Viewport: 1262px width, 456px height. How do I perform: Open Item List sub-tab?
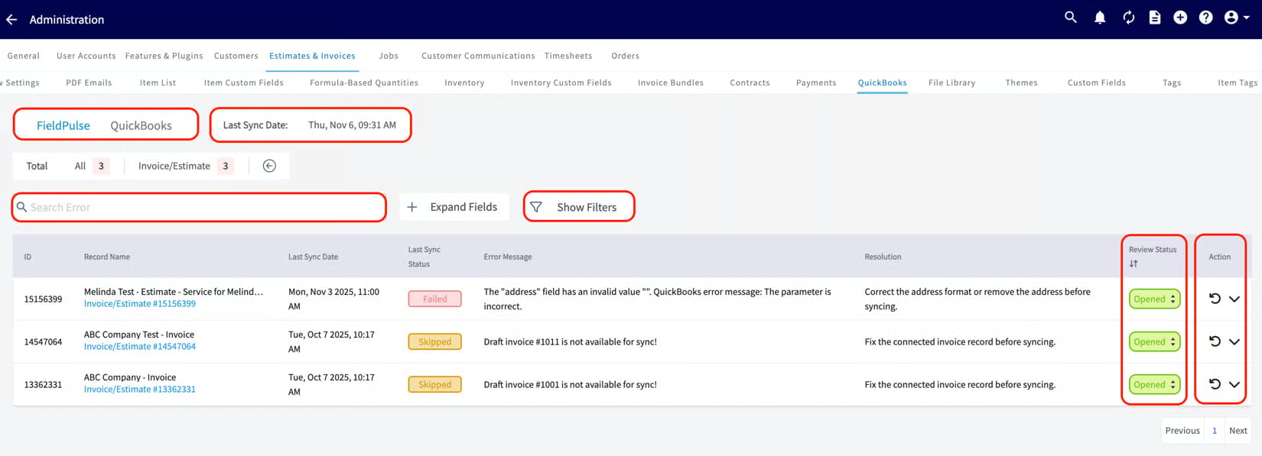[158, 82]
